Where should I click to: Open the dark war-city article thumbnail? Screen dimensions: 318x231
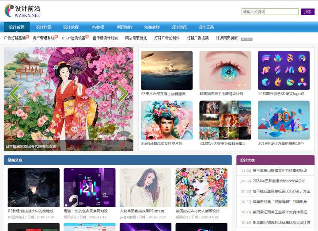pos(34,188)
